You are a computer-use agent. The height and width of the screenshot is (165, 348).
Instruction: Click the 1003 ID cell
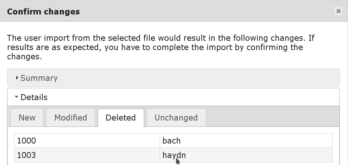pyautogui.click(x=87, y=155)
